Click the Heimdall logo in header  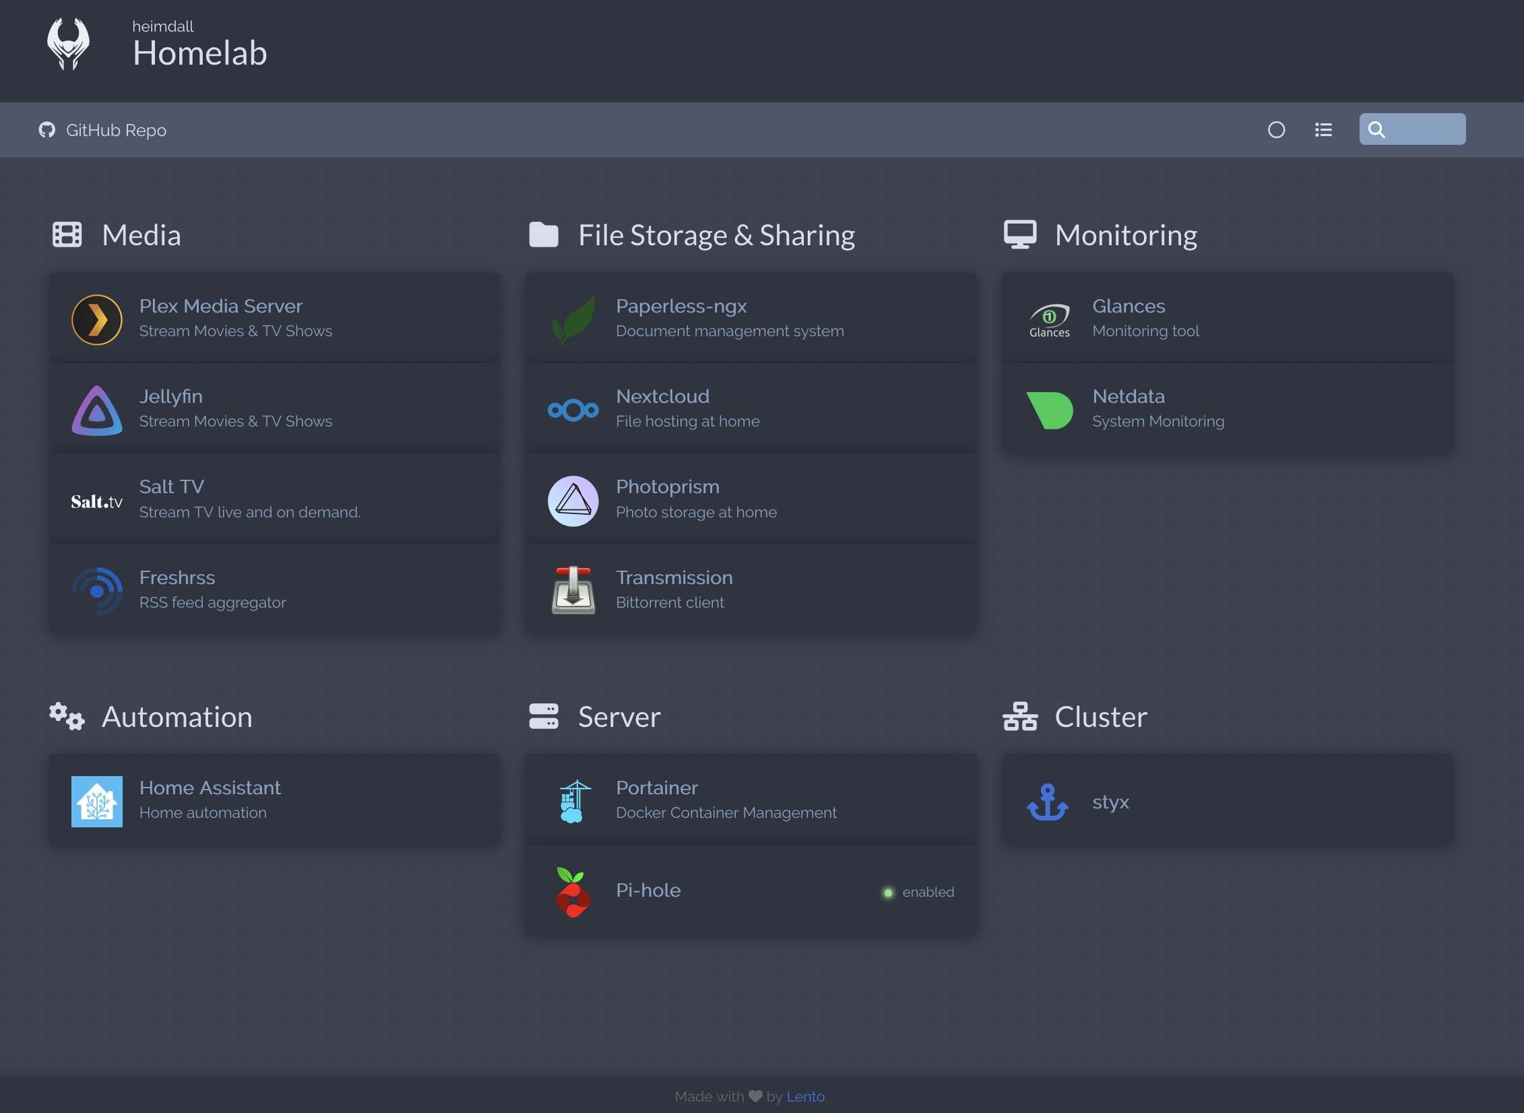click(x=68, y=44)
